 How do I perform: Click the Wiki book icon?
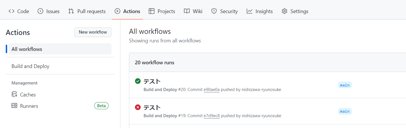point(187,11)
